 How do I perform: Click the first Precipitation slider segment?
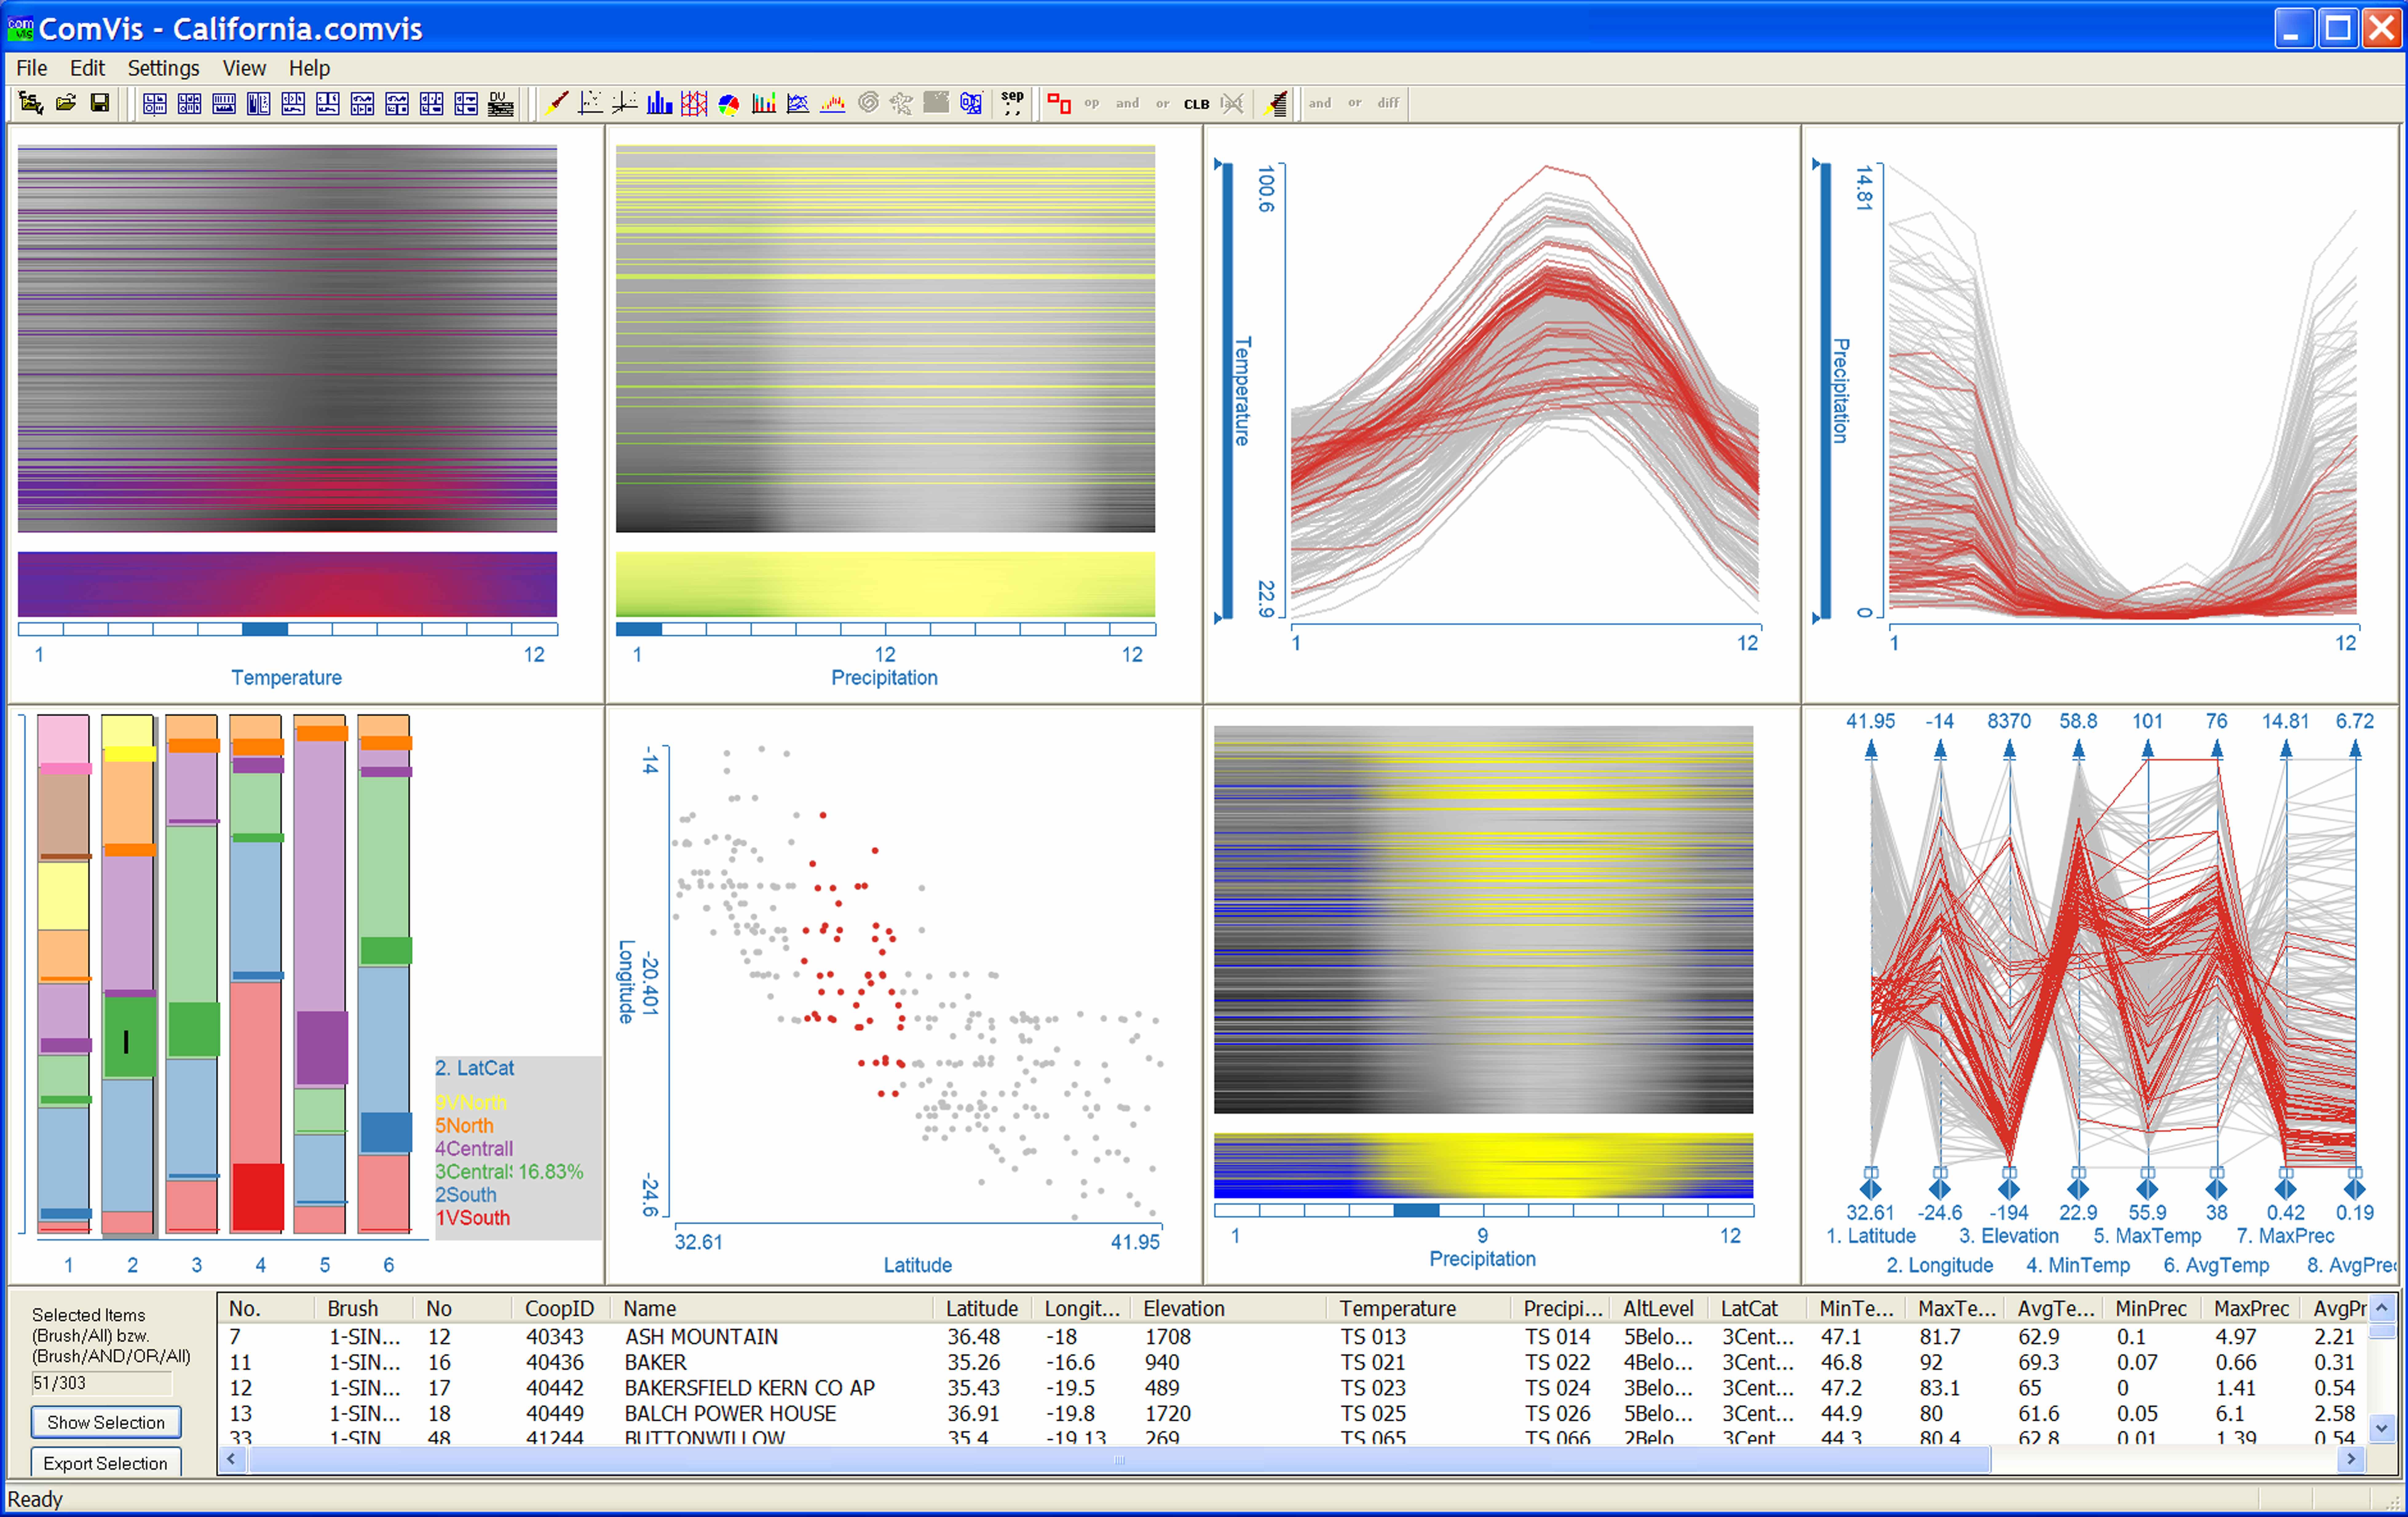[x=639, y=630]
